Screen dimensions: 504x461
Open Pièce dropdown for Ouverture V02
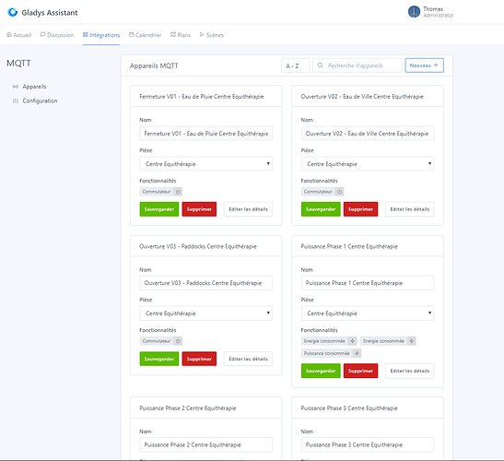368,164
